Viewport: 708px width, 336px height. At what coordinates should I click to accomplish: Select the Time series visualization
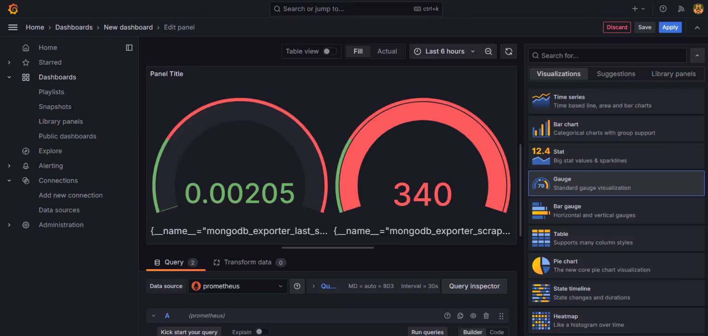pyautogui.click(x=616, y=101)
